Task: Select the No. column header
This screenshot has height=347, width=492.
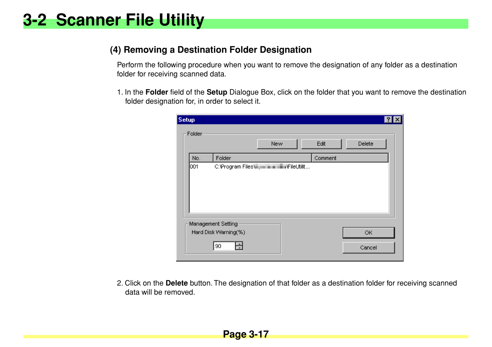Action: [x=201, y=158]
